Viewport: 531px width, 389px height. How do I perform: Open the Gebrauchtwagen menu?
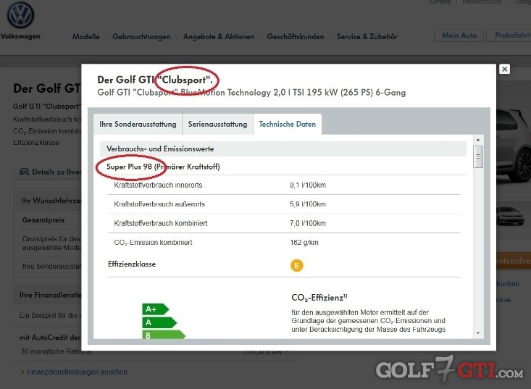(141, 36)
